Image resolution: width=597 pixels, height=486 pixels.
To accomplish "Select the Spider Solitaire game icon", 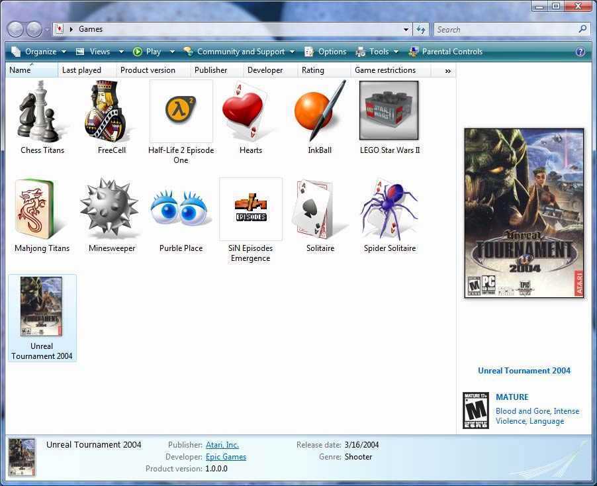I will pos(389,208).
